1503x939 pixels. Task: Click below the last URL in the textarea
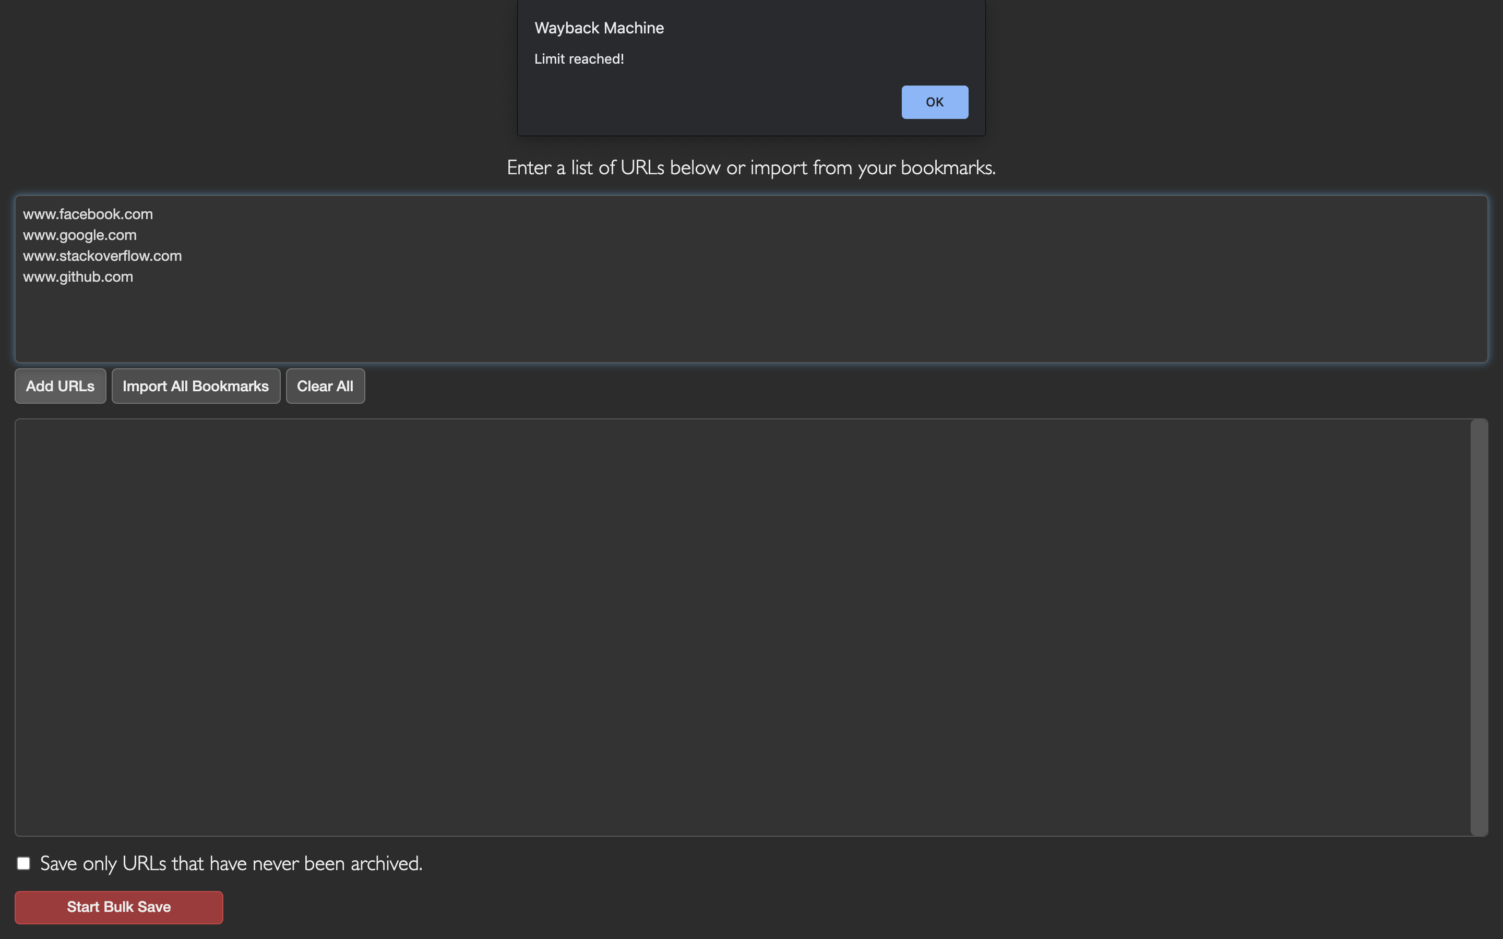pyautogui.click(x=248, y=323)
